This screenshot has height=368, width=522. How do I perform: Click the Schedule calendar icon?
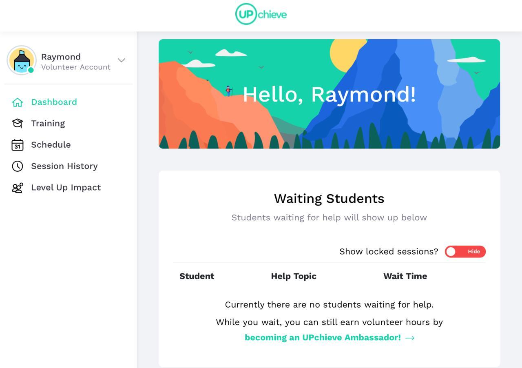(18, 145)
